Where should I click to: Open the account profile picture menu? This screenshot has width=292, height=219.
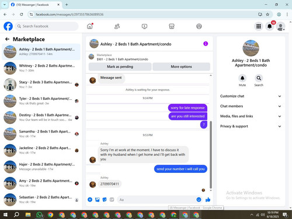(280, 26)
